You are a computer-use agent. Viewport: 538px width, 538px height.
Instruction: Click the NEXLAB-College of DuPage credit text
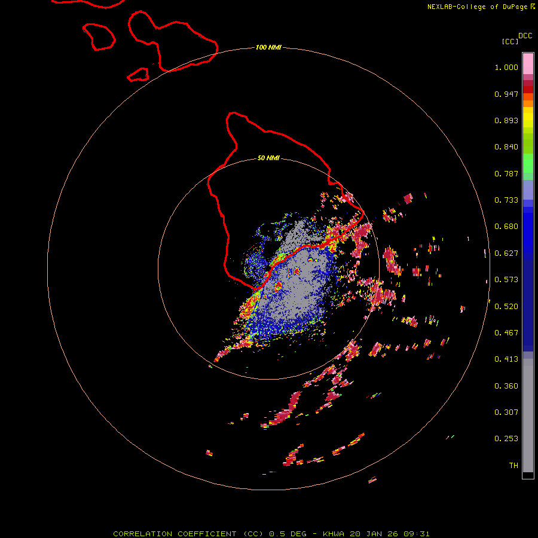click(477, 7)
